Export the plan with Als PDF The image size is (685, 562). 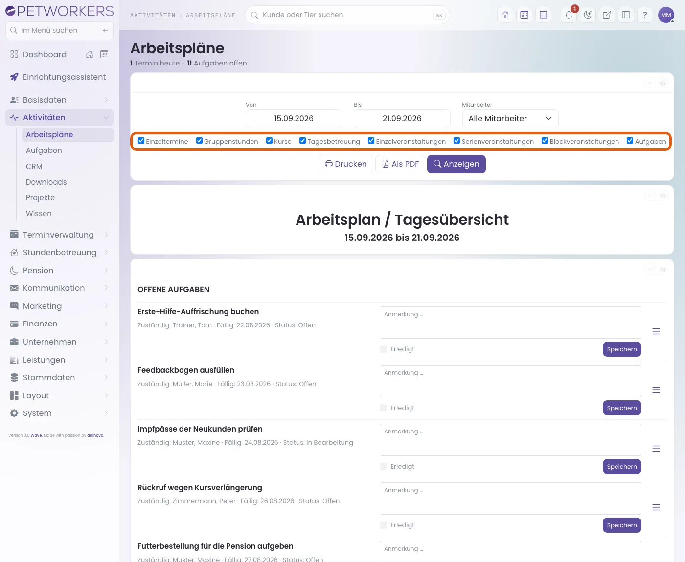(x=400, y=164)
